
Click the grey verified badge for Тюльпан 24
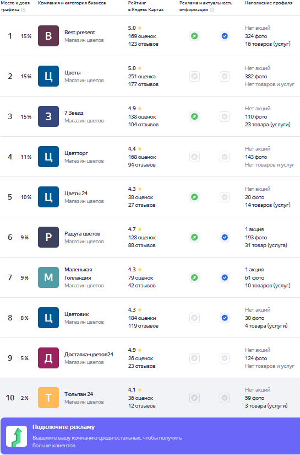(x=225, y=398)
